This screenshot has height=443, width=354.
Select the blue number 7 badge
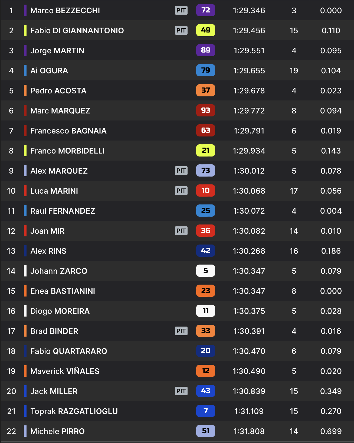[x=205, y=411]
